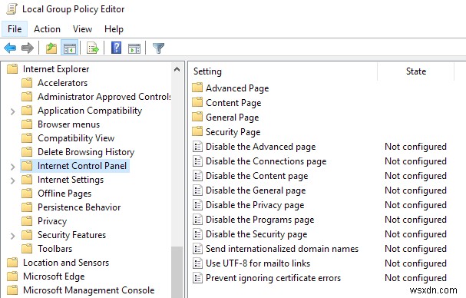The width and height of the screenshot is (466, 298).
Task: Open the Help menu
Action: click(114, 29)
